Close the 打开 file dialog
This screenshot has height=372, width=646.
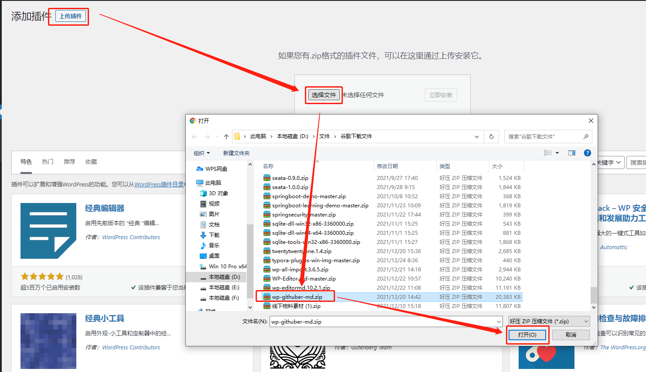591,121
